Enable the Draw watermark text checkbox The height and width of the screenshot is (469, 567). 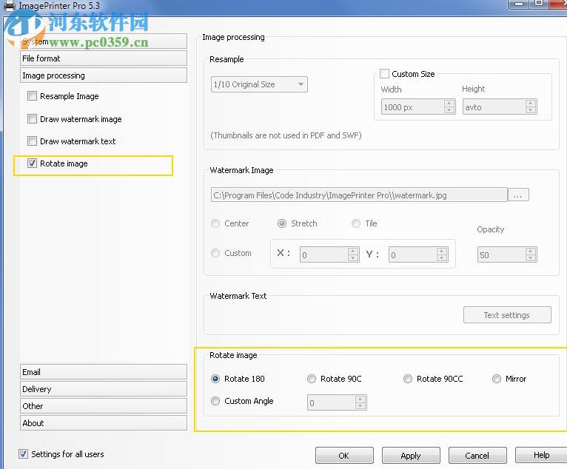(32, 141)
